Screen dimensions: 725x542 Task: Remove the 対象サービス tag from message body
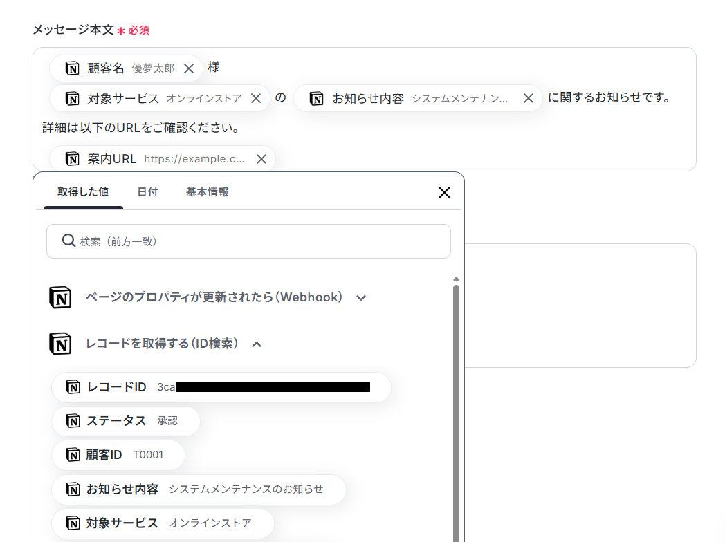pyautogui.click(x=256, y=98)
